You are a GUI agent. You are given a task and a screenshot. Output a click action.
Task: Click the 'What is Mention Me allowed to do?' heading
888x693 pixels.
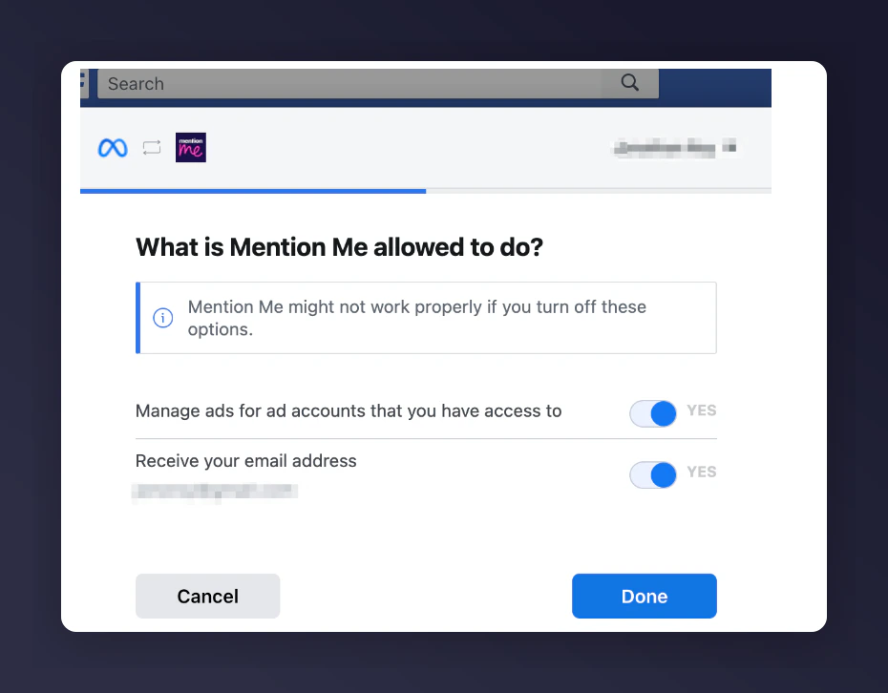(339, 247)
